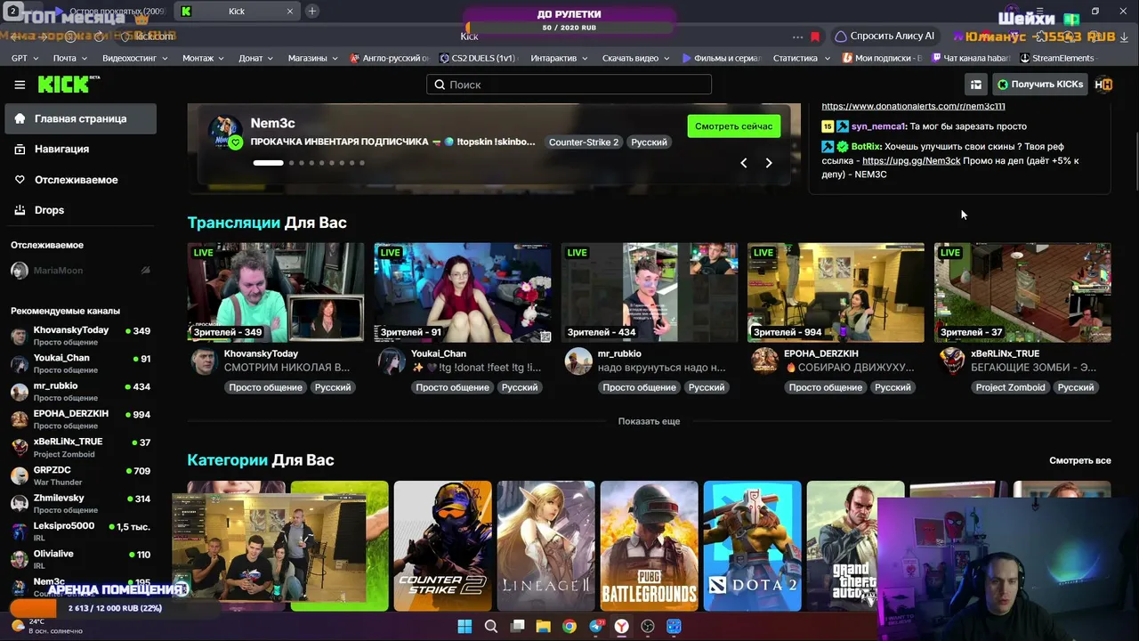Open mr_rubkio avatar under the stream card

pos(578,361)
